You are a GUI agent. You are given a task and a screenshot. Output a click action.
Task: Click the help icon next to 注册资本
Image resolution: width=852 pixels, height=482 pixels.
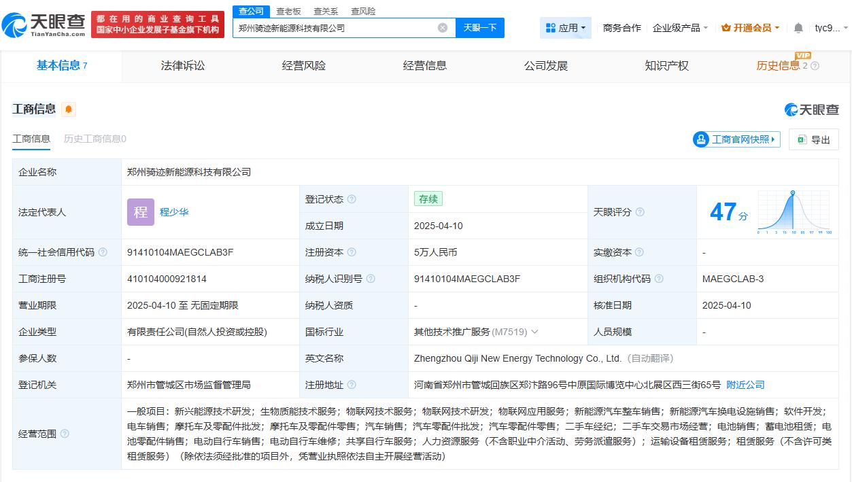pos(353,252)
